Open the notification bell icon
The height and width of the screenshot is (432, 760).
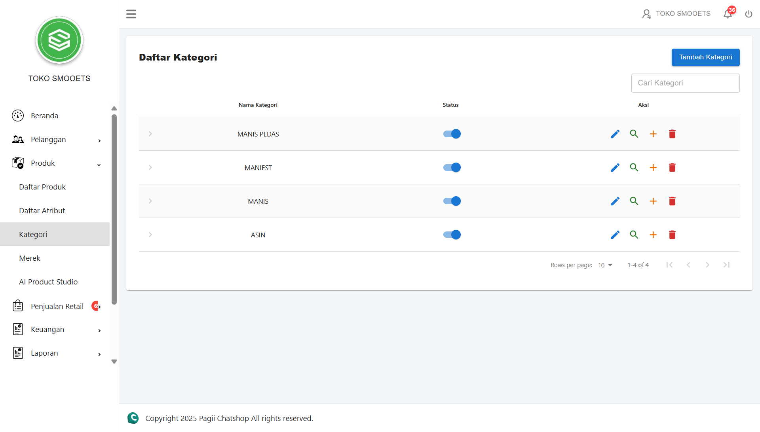pos(728,14)
